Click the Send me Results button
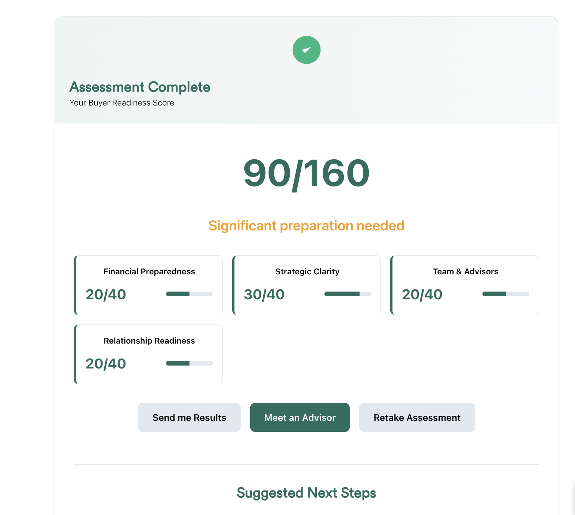575x515 pixels. click(189, 418)
